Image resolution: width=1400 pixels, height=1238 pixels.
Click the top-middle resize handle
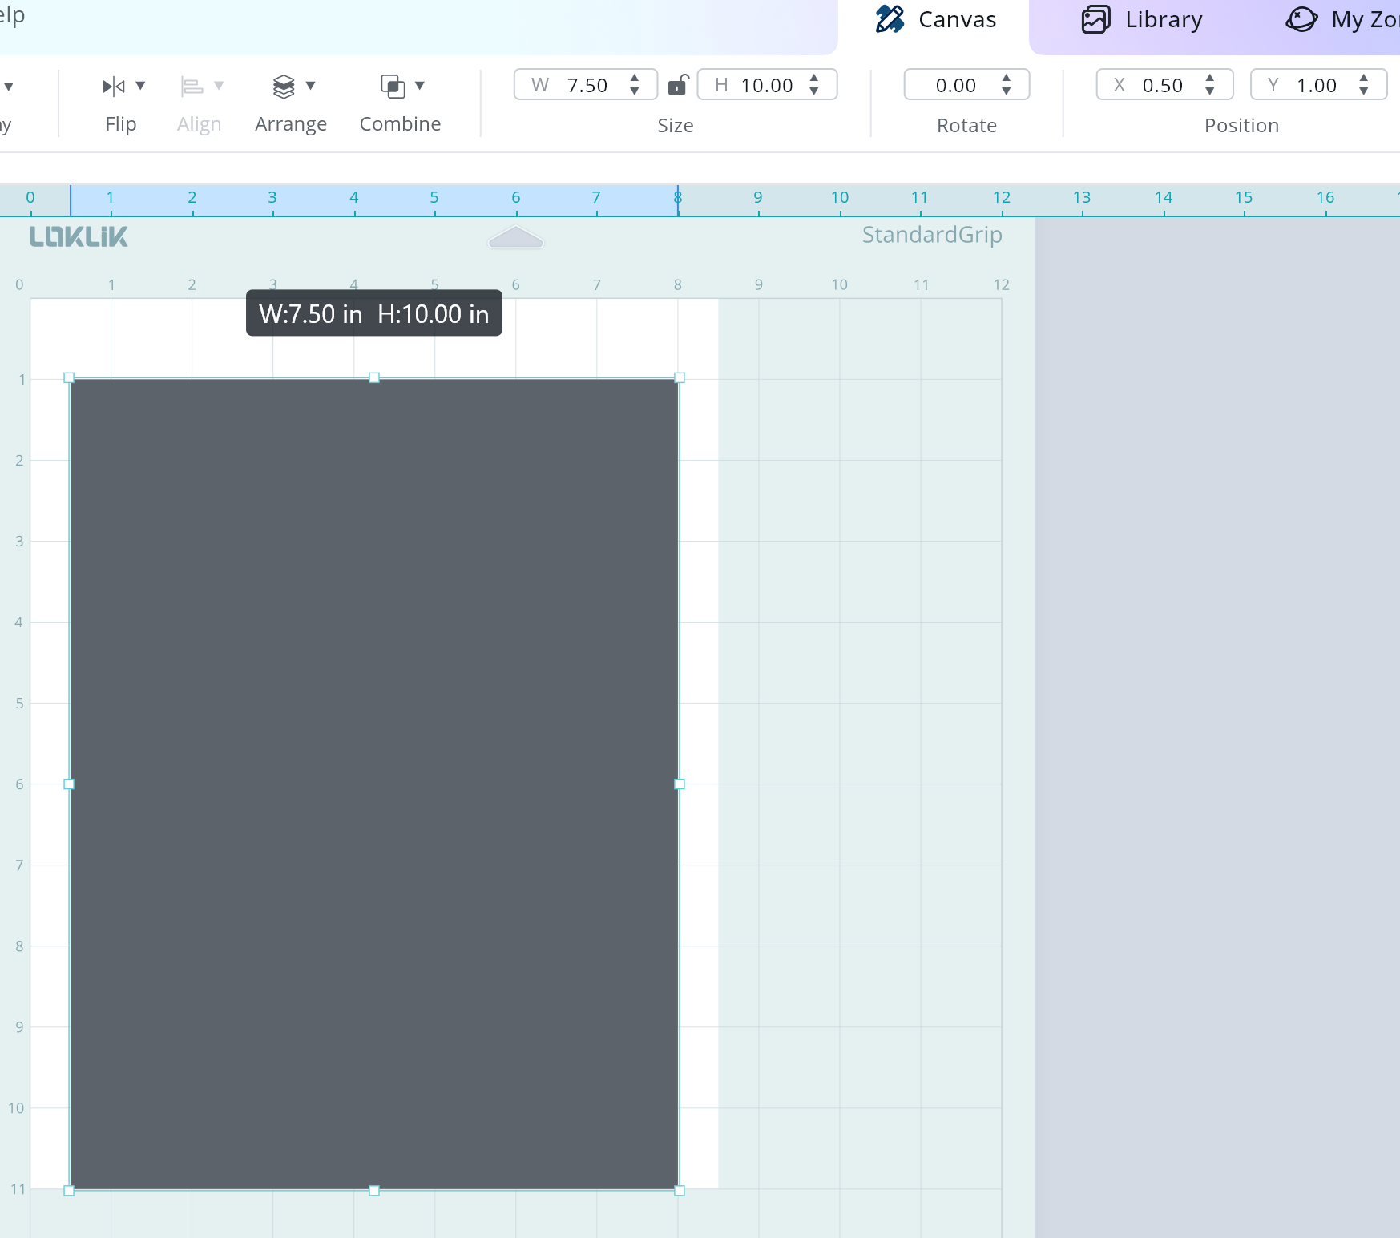tap(374, 377)
